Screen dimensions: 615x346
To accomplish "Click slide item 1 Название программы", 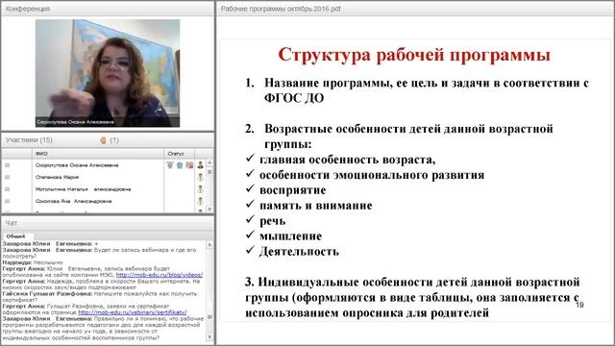I will [x=417, y=90].
